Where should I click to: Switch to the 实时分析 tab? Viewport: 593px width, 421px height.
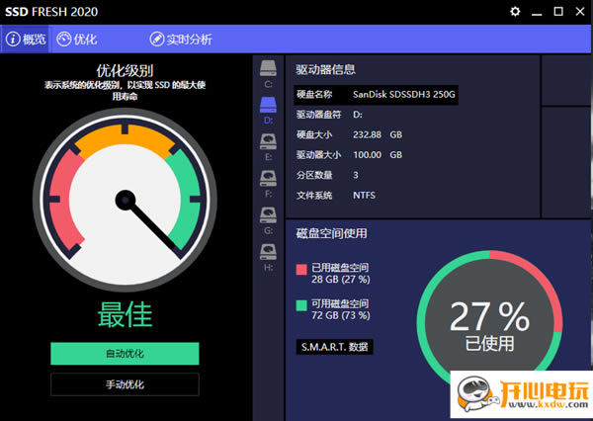click(x=181, y=39)
